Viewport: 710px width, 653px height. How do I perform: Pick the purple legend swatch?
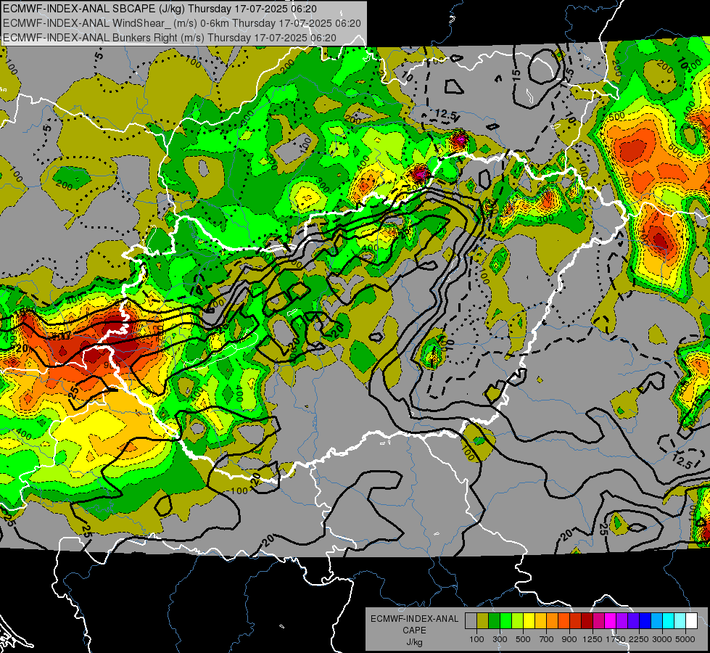pos(622,621)
